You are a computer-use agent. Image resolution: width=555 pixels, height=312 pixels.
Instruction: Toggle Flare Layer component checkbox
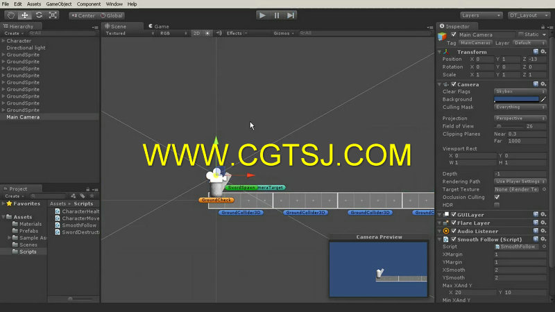[454, 223]
